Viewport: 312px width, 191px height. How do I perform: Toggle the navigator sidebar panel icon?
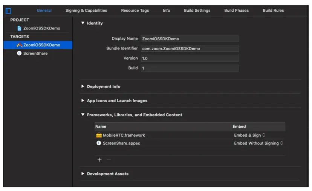[8, 11]
